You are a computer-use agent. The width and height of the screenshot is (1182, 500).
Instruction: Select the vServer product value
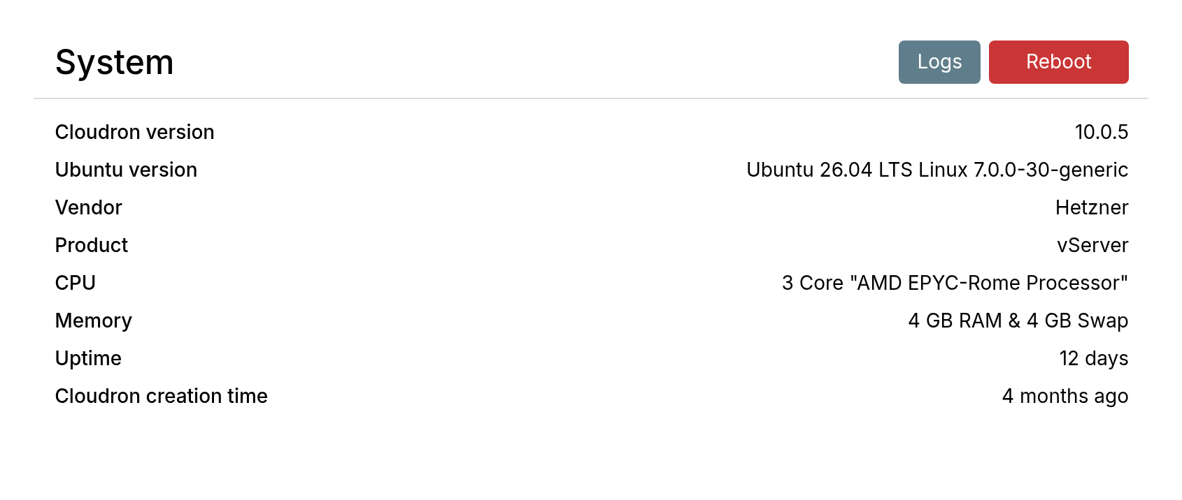tap(1092, 245)
